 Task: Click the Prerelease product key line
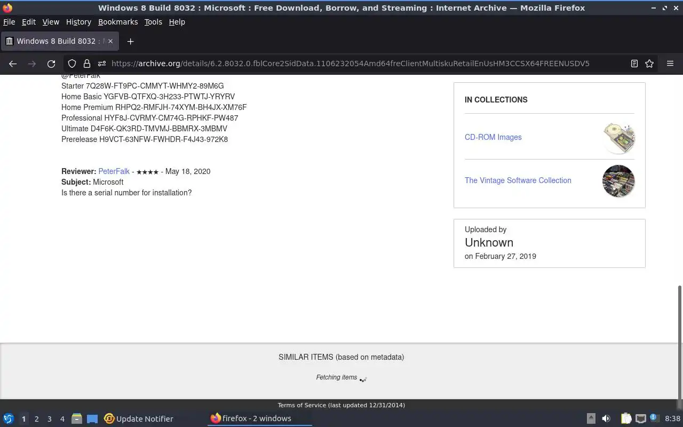(x=145, y=139)
